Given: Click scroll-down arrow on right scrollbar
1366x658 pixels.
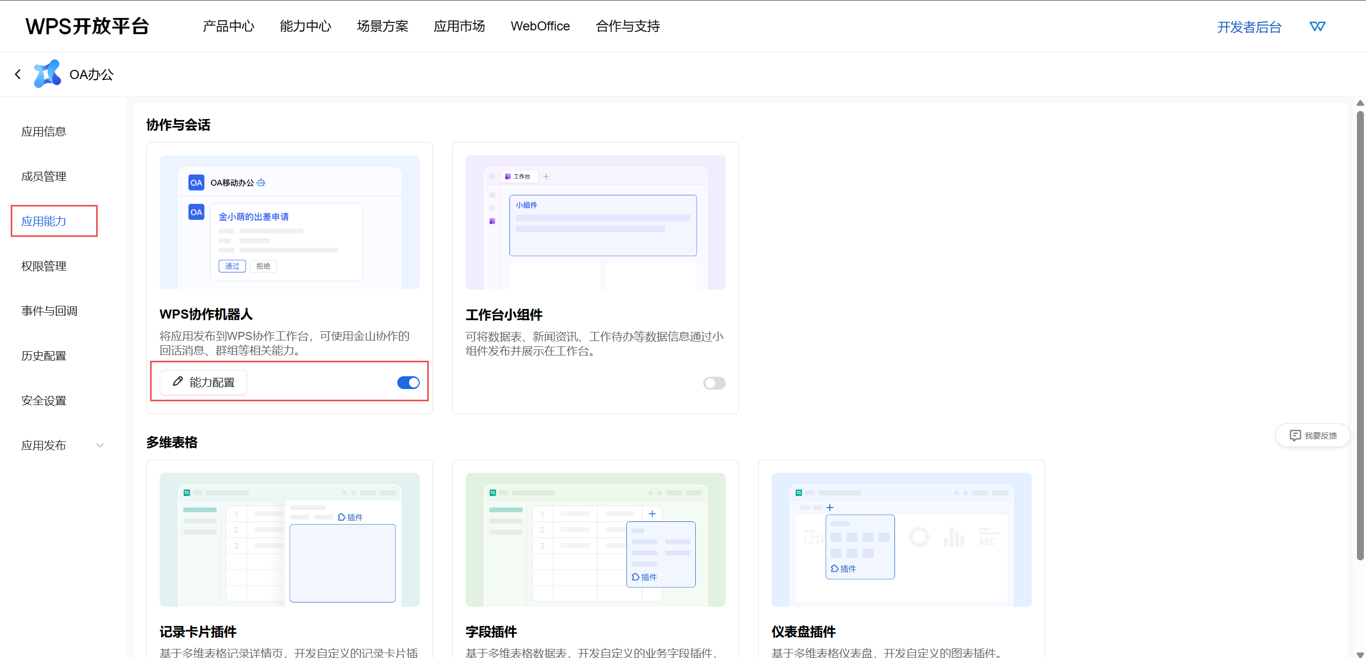Looking at the screenshot, I should tap(1360, 654).
